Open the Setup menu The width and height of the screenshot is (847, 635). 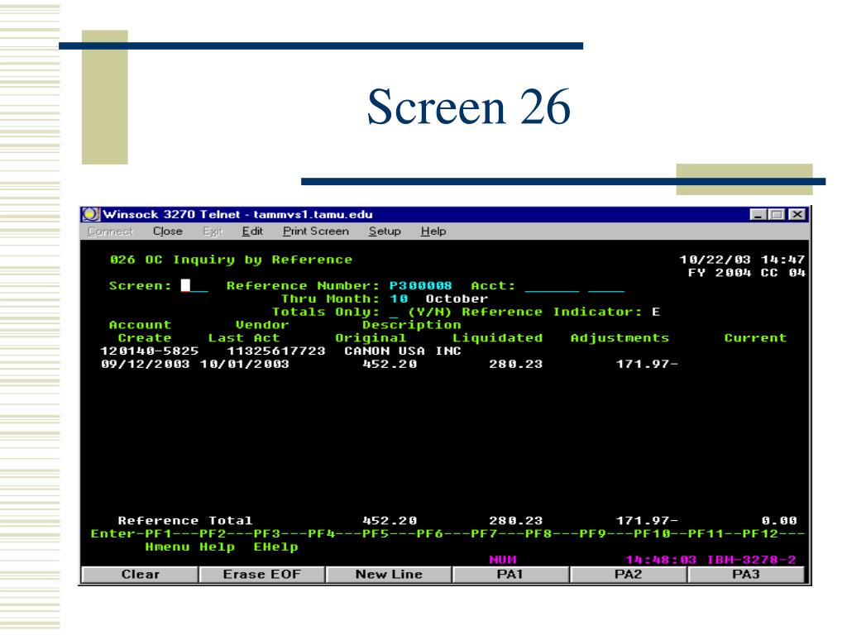click(385, 232)
